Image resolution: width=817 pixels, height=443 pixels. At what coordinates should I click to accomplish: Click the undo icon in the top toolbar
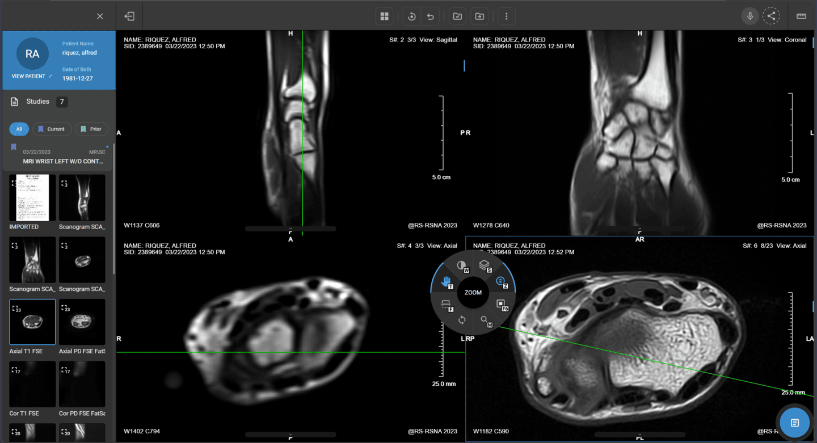tap(430, 16)
